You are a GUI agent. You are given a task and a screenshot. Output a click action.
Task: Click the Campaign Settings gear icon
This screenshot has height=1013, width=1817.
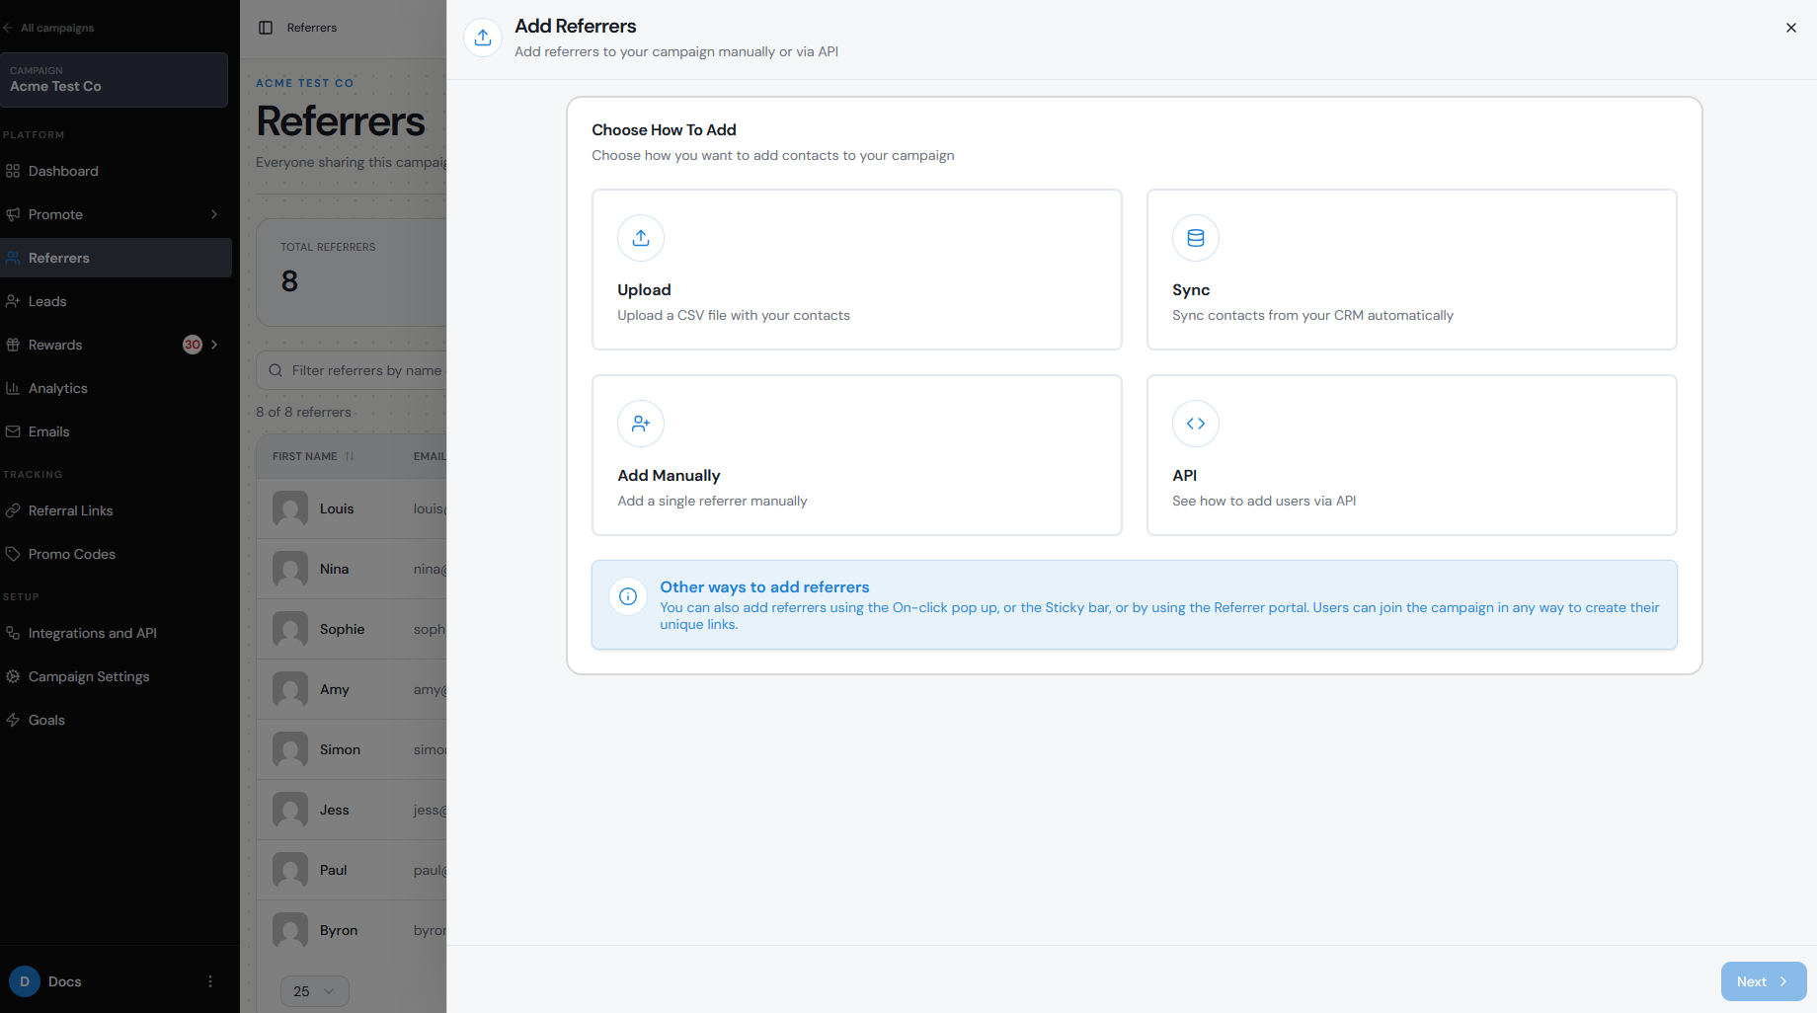pyautogui.click(x=13, y=676)
